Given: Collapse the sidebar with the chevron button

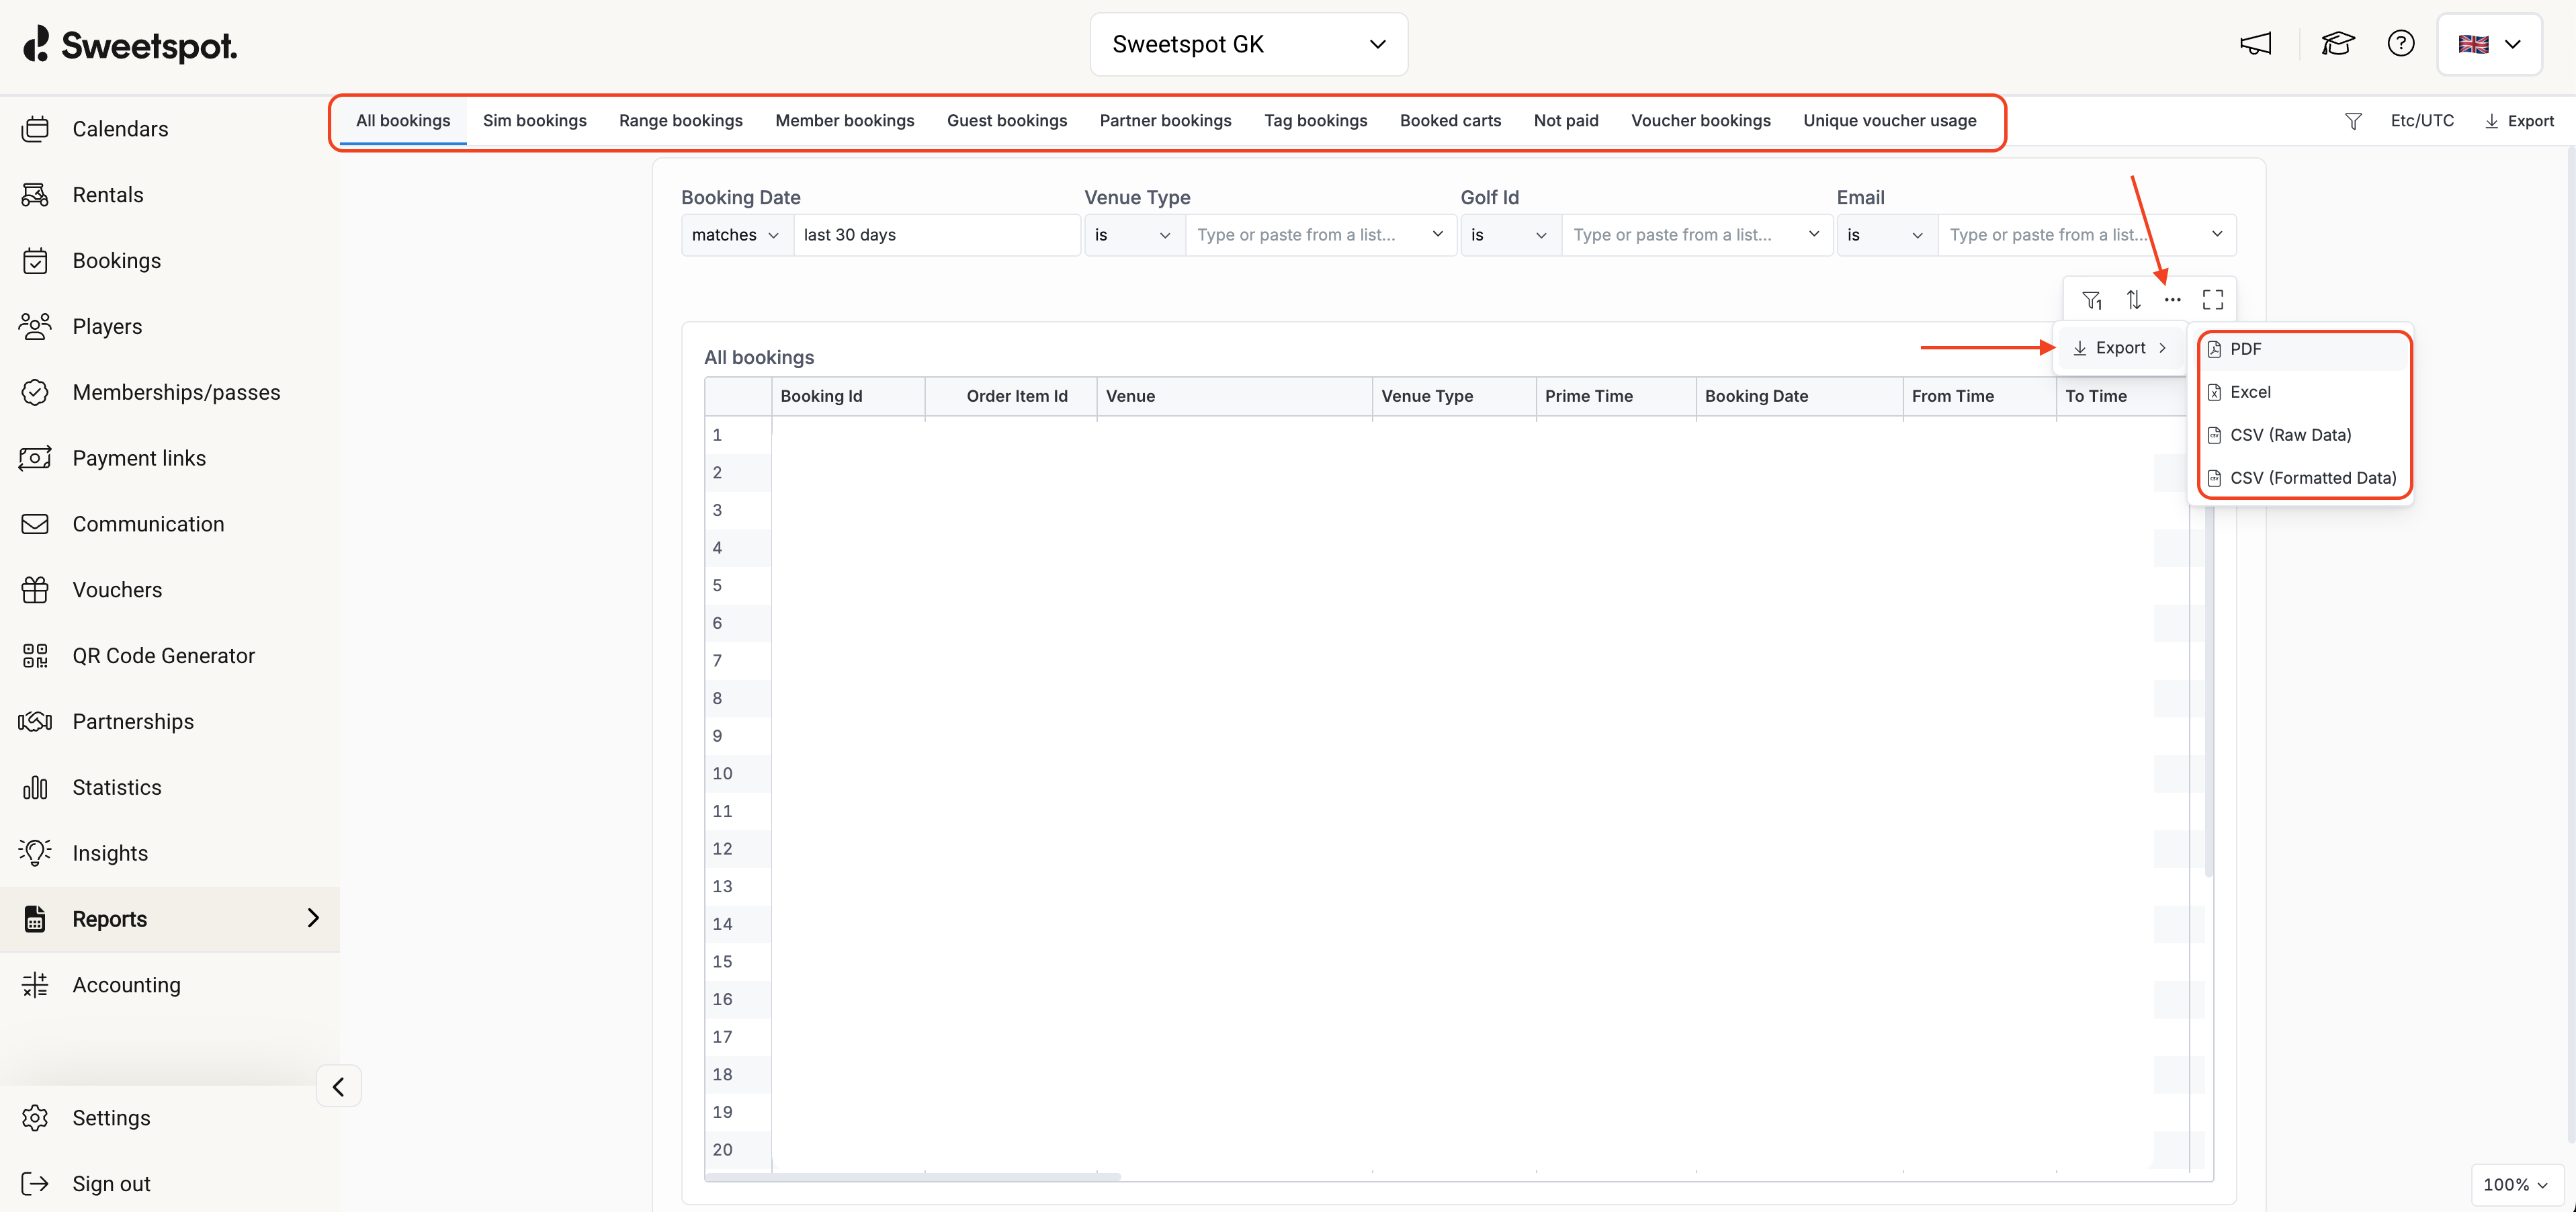Looking at the screenshot, I should (338, 1086).
